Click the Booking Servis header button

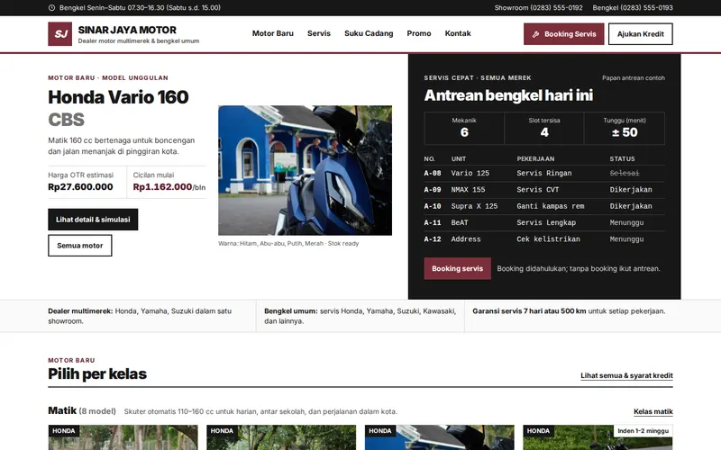coord(564,34)
